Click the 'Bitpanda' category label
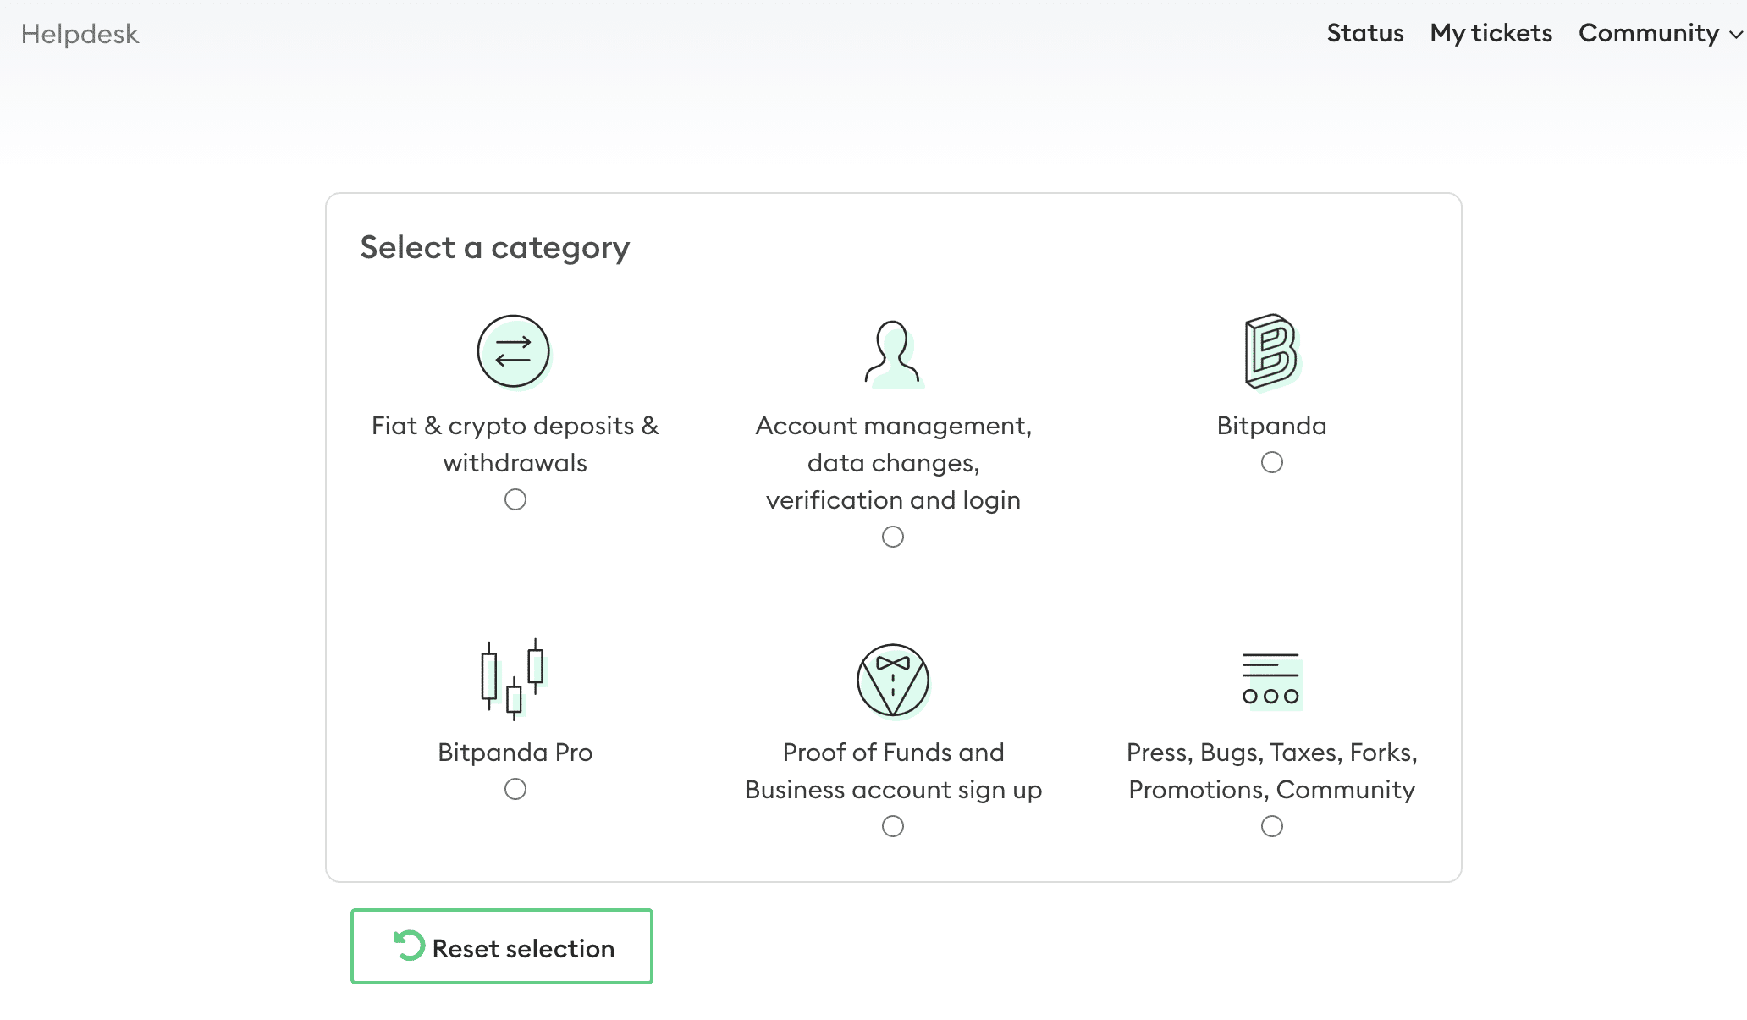Viewport: 1747px width, 1020px height. point(1271,425)
